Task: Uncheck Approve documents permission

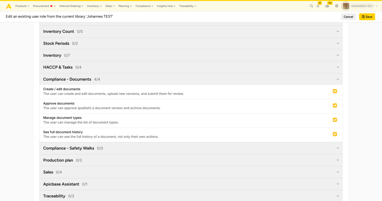Action: point(335,105)
